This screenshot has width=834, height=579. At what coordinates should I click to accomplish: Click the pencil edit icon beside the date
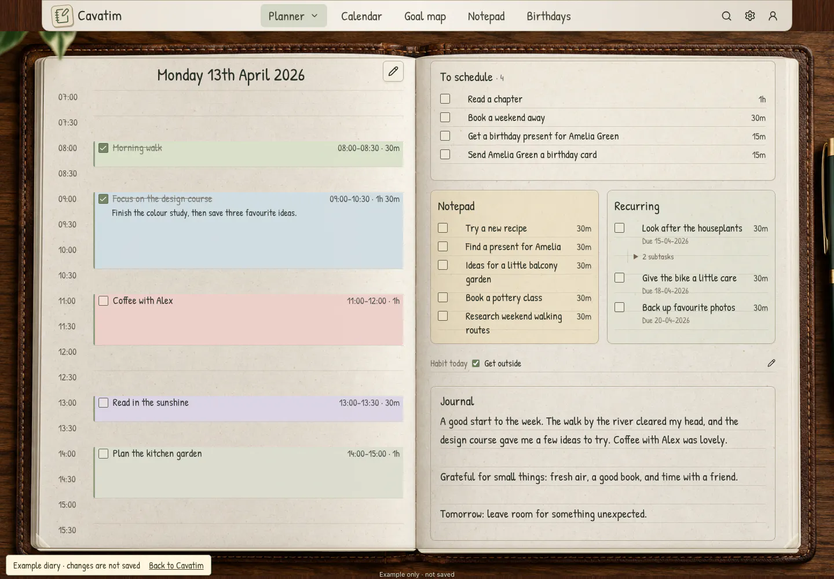click(393, 71)
